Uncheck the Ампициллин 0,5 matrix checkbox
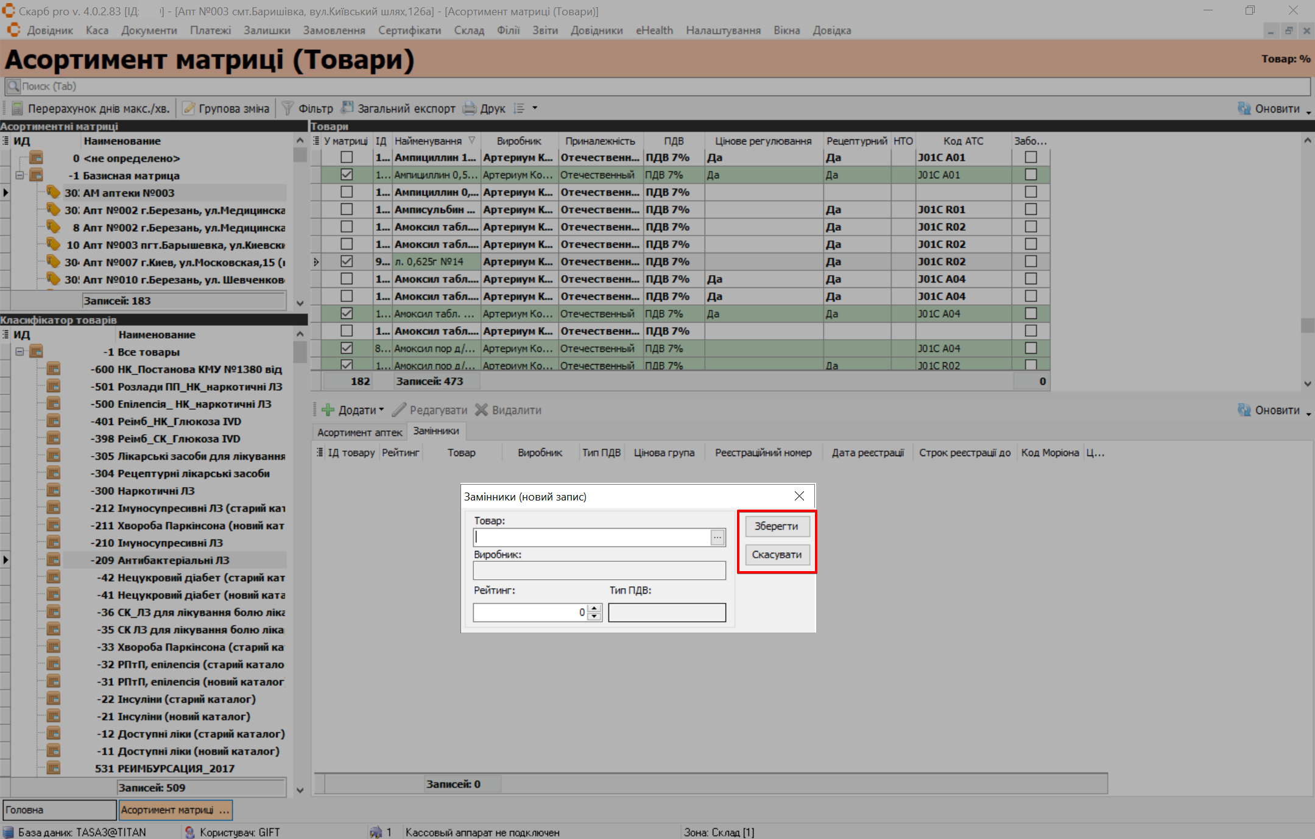This screenshot has height=839, width=1315. tap(347, 175)
